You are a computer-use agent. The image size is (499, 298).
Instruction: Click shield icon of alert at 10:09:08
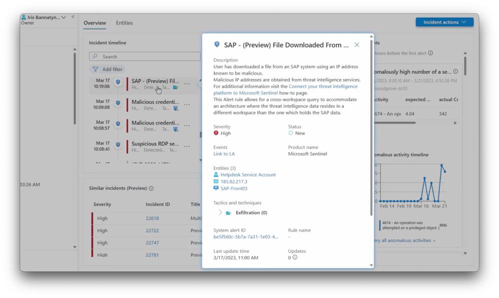tap(118, 103)
